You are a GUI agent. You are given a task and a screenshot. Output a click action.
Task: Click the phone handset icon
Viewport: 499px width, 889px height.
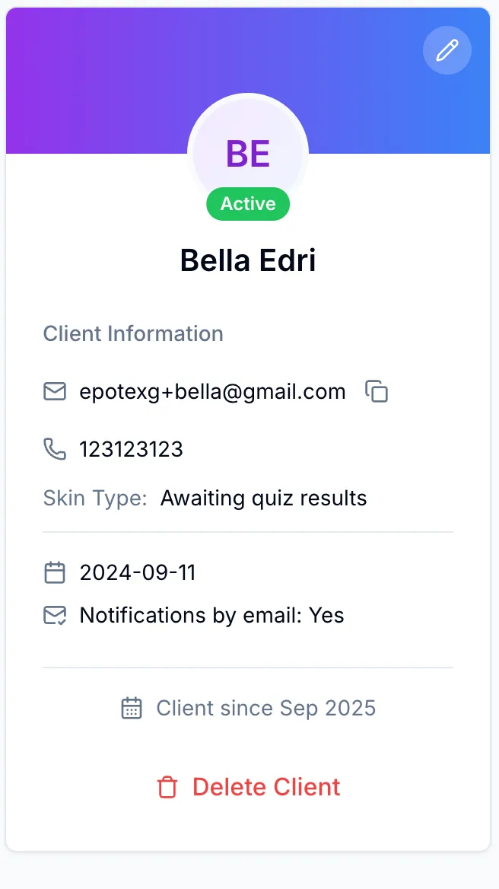tap(55, 449)
